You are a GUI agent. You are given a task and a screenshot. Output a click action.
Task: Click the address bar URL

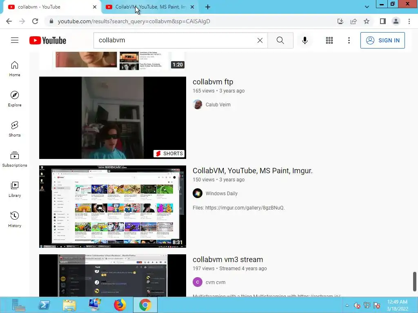pos(134,21)
